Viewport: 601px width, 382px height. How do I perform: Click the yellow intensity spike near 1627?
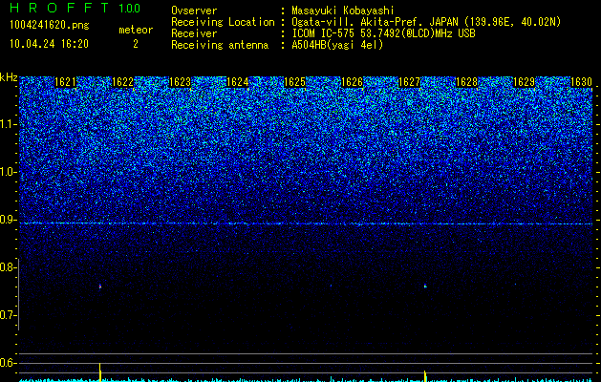coord(425,375)
